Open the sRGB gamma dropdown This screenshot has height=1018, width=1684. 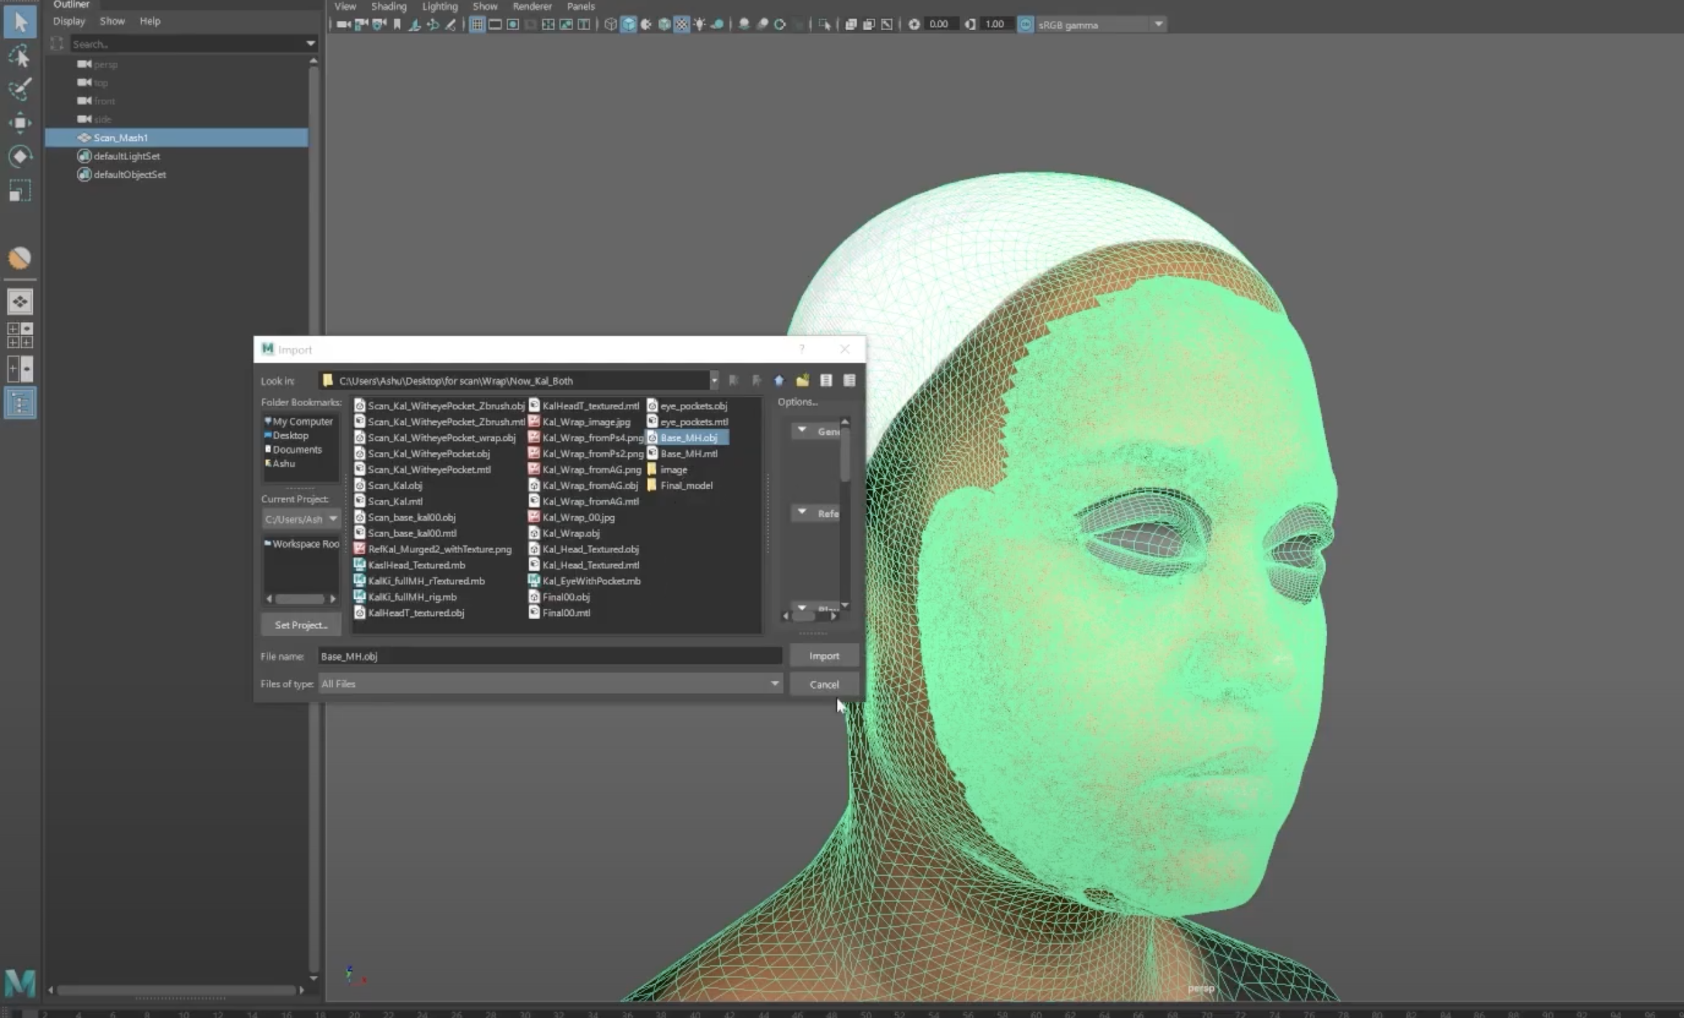click(x=1159, y=24)
